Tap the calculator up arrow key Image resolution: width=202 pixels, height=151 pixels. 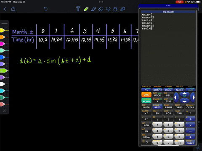(184, 94)
